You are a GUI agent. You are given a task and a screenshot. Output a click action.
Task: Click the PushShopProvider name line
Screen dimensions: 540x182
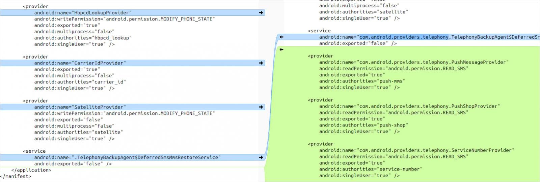click(409, 106)
